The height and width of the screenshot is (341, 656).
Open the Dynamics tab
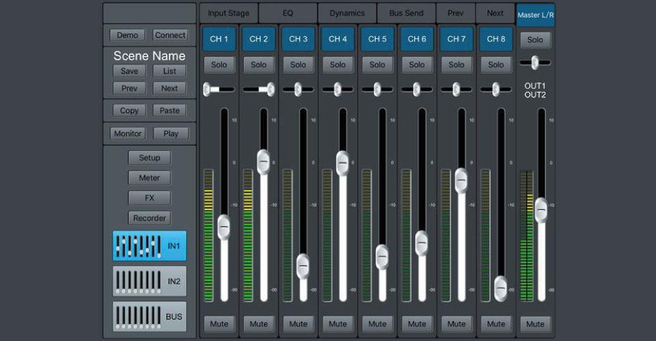(x=347, y=13)
